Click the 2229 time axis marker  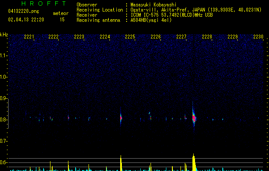click(233, 37)
